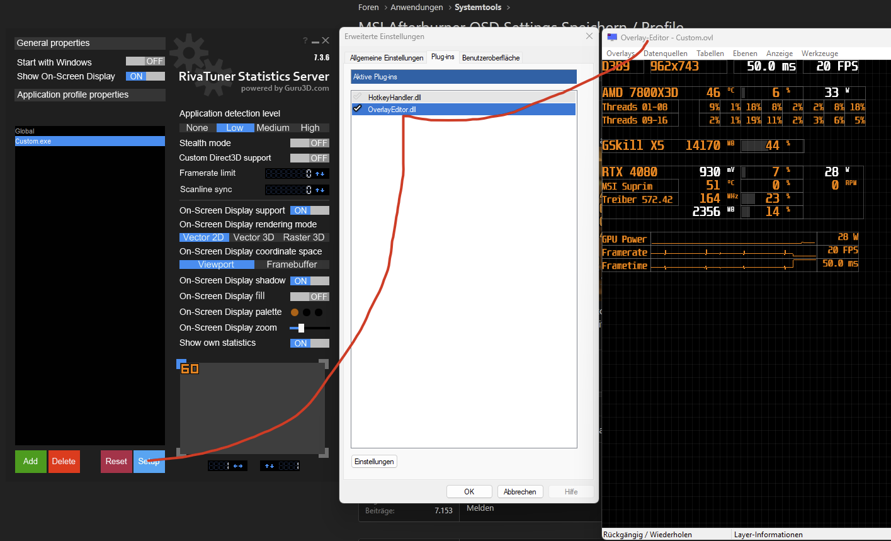Choose Raster 3D rendering mode

point(304,237)
